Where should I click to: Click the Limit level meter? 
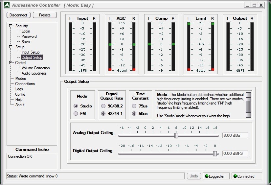coord(200,44)
